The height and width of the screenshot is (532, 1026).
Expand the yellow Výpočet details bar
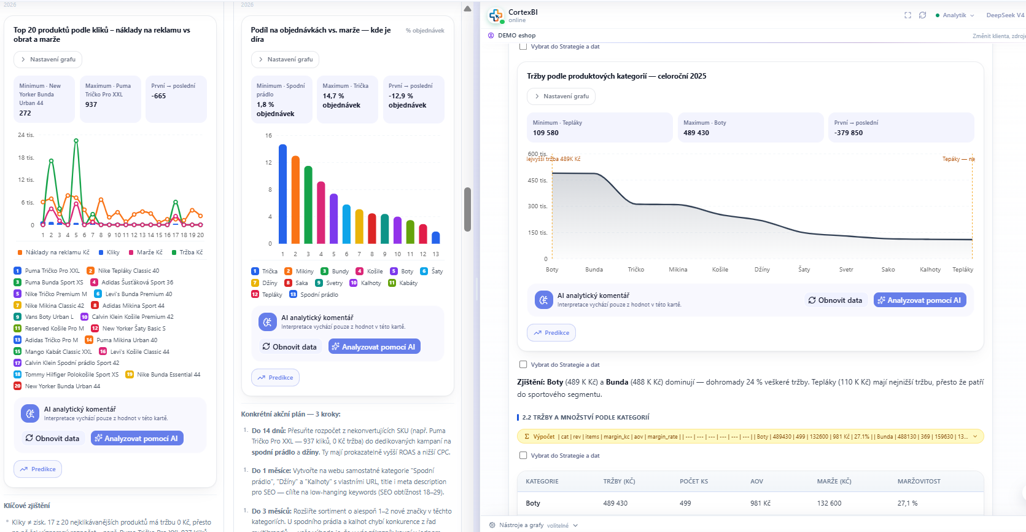(x=751, y=437)
